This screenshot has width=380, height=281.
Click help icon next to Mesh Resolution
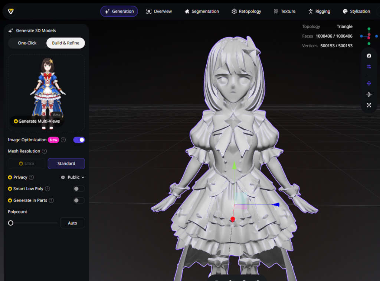(x=45, y=151)
